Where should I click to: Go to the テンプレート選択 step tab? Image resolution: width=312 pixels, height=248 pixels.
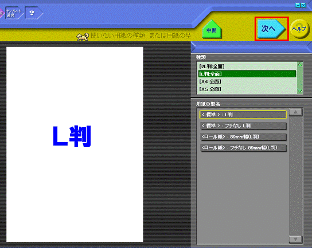click(x=14, y=13)
